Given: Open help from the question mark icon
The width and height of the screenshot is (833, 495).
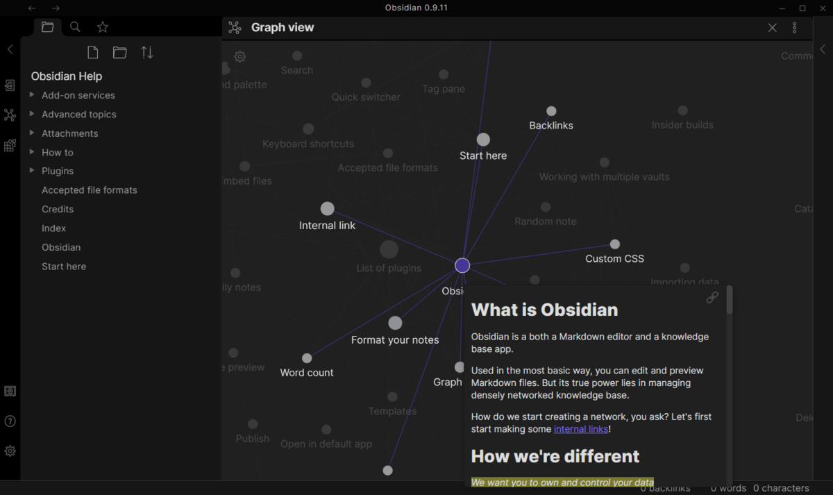Looking at the screenshot, I should [x=10, y=421].
